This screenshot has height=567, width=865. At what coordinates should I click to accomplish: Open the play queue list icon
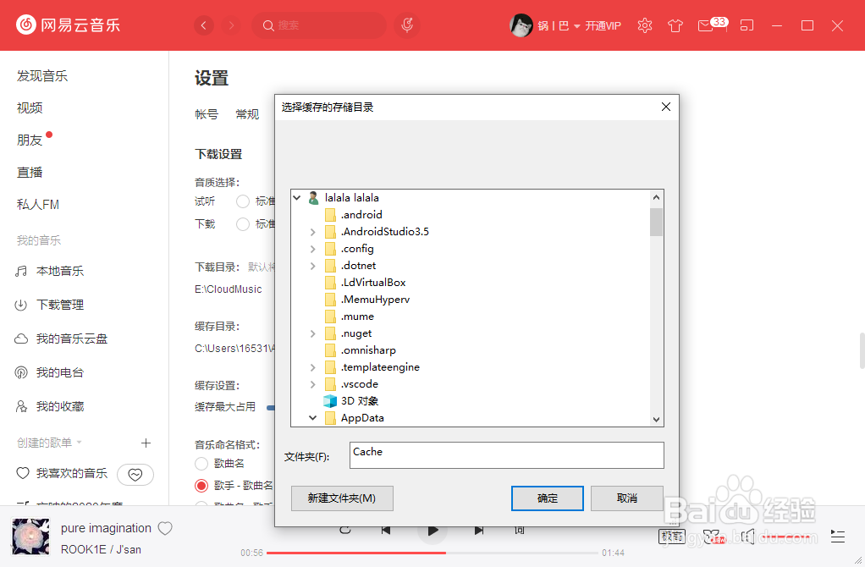[837, 537]
